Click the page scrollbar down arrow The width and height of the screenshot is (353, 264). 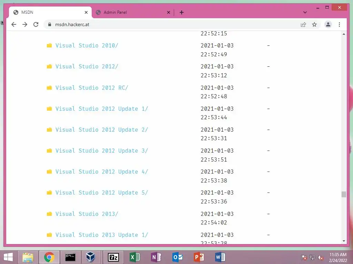click(344, 241)
